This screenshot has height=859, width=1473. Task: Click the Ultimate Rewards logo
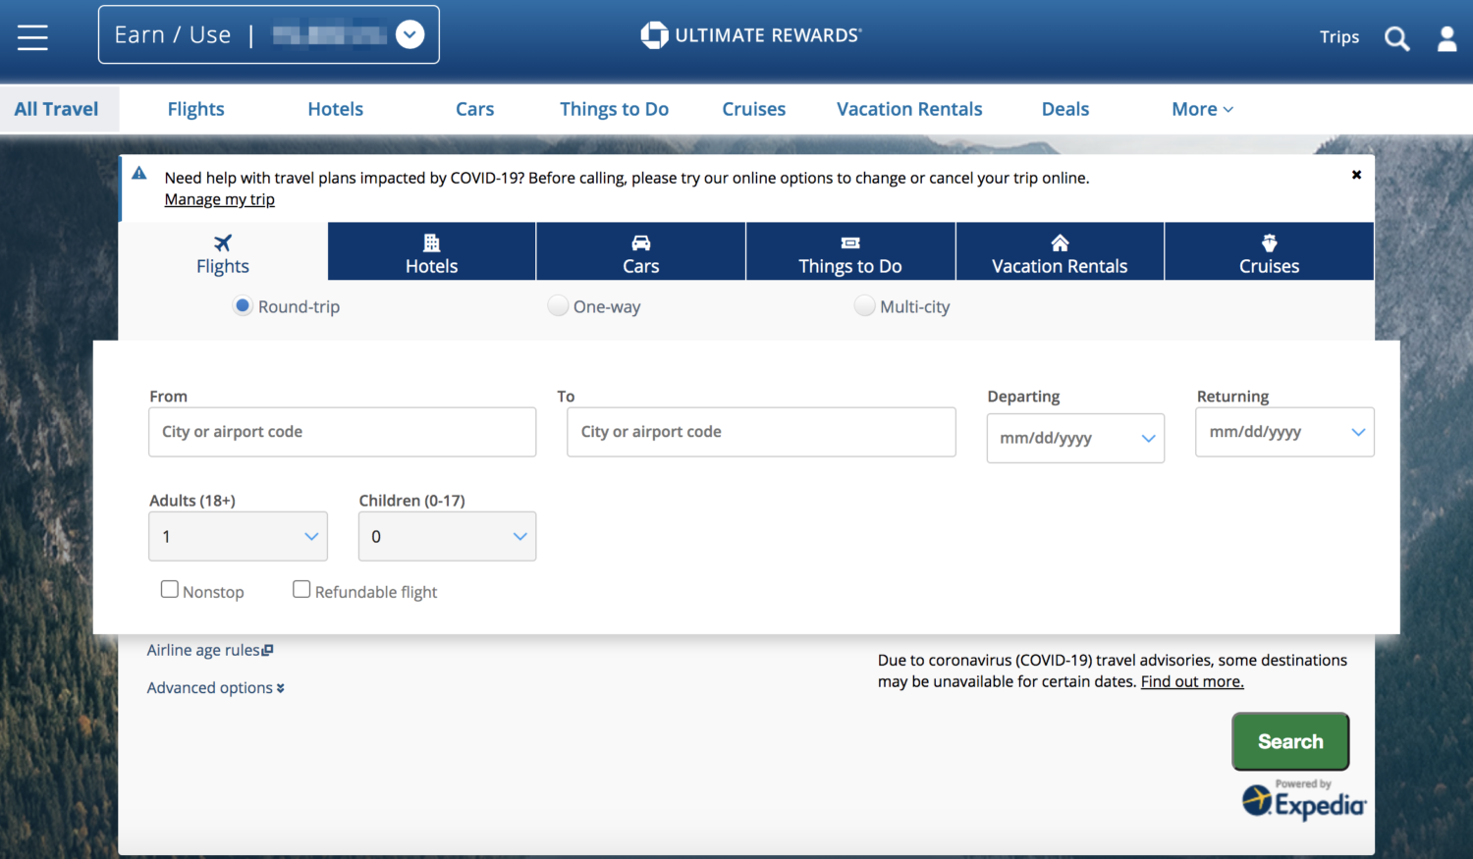point(751,34)
